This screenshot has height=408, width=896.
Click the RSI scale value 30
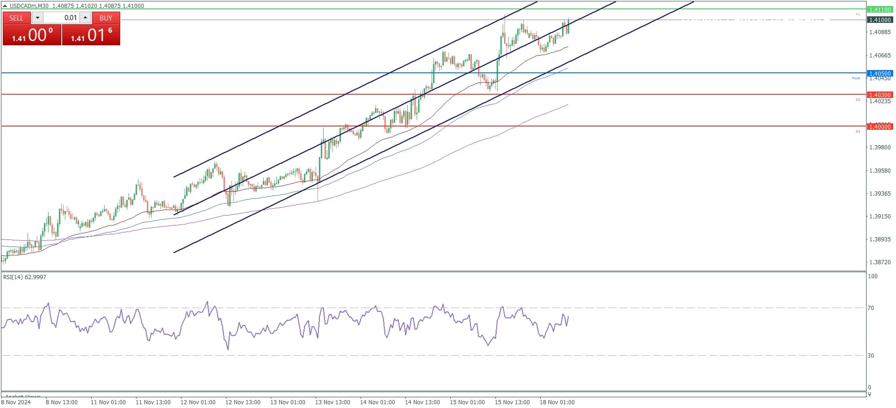871,355
